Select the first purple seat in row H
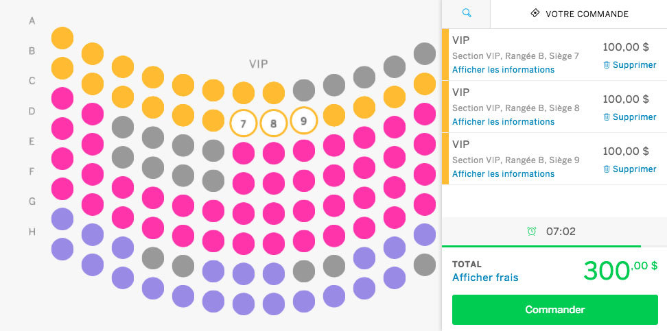This screenshot has width=667, height=331. pos(62,249)
